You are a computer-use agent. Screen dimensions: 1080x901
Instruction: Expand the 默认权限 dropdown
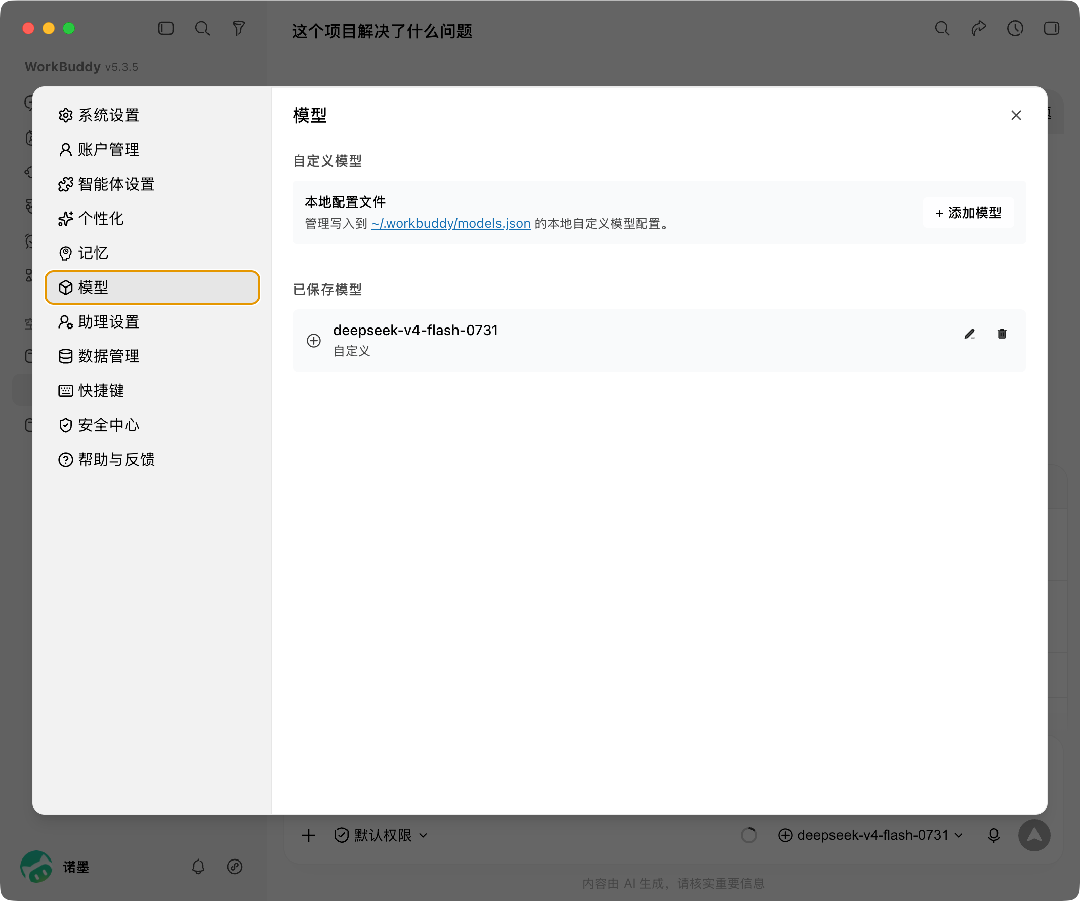(381, 835)
